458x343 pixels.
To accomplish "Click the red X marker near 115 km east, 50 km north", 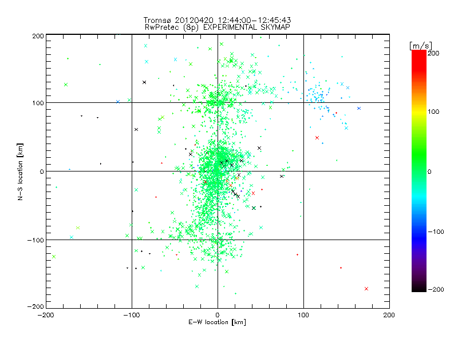I will click(x=317, y=138).
